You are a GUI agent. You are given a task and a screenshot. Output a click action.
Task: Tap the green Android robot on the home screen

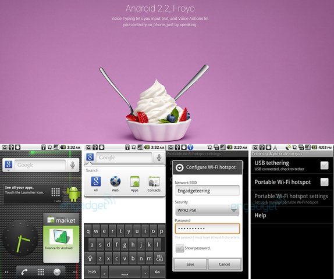[73, 194]
